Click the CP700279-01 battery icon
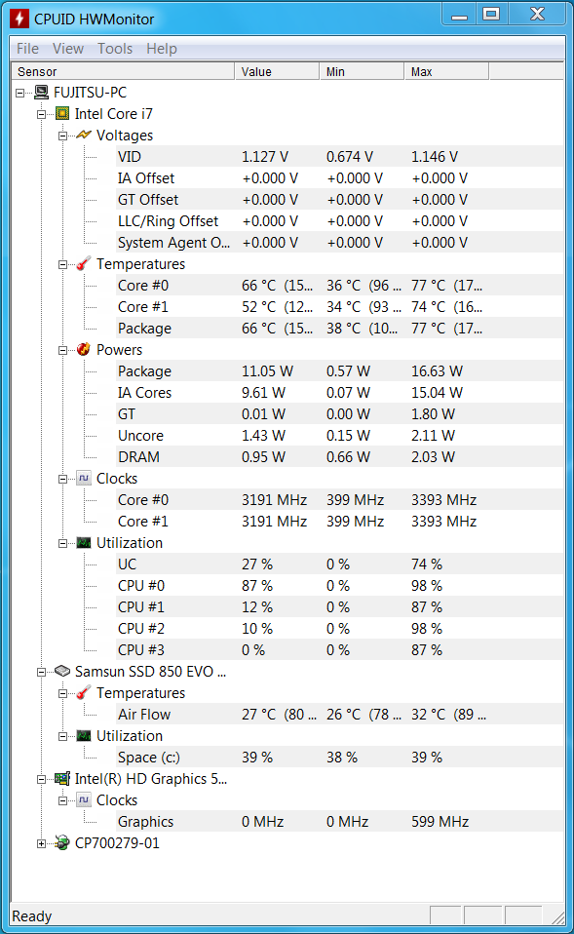Viewport: 574px width, 934px height. click(x=62, y=843)
